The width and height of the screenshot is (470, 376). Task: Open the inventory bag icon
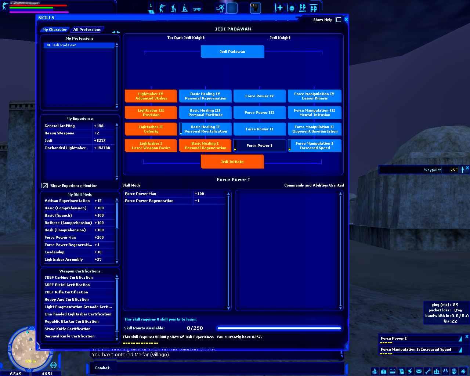click(384, 371)
